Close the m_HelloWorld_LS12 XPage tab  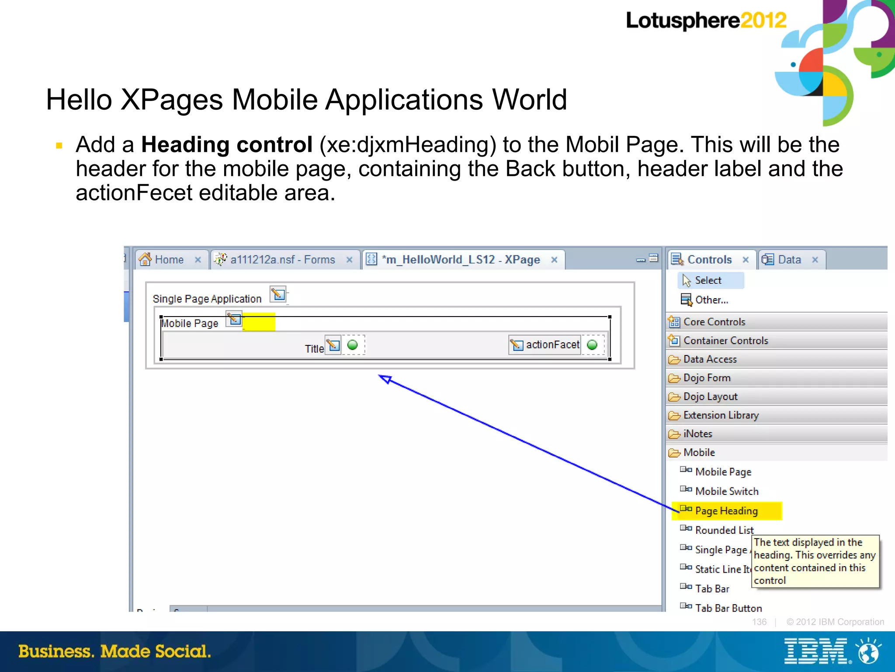point(554,260)
